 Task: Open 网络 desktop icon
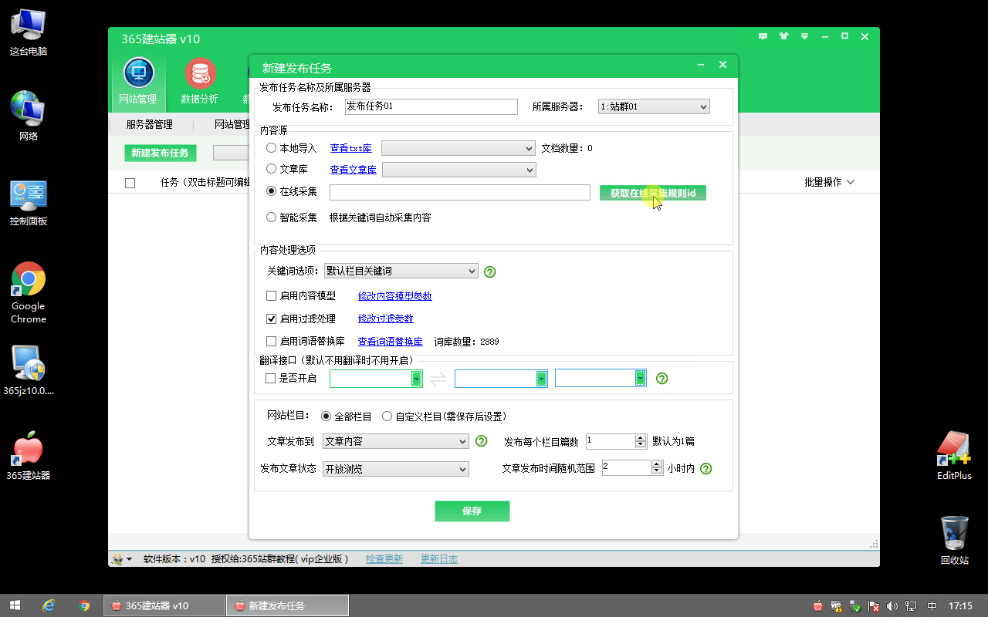(x=29, y=116)
